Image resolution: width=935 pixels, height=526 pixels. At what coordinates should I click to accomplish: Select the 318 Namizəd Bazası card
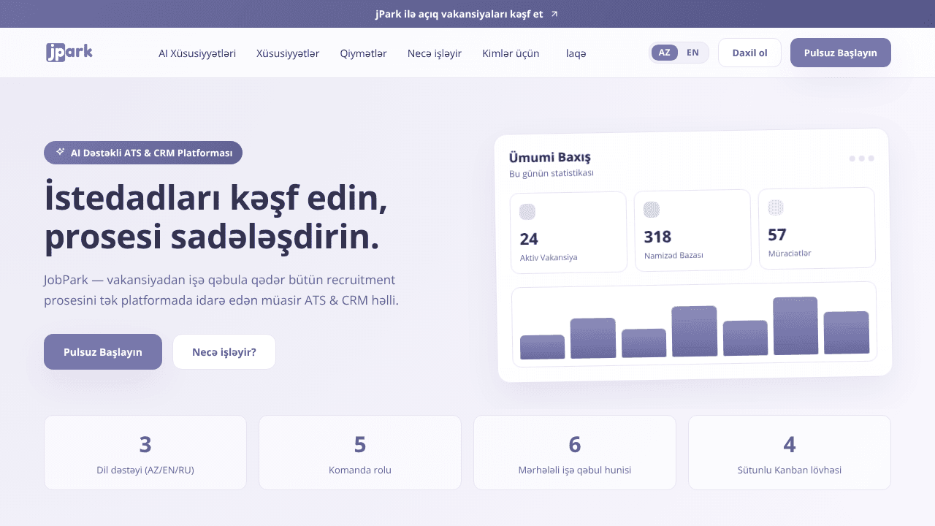pos(692,230)
